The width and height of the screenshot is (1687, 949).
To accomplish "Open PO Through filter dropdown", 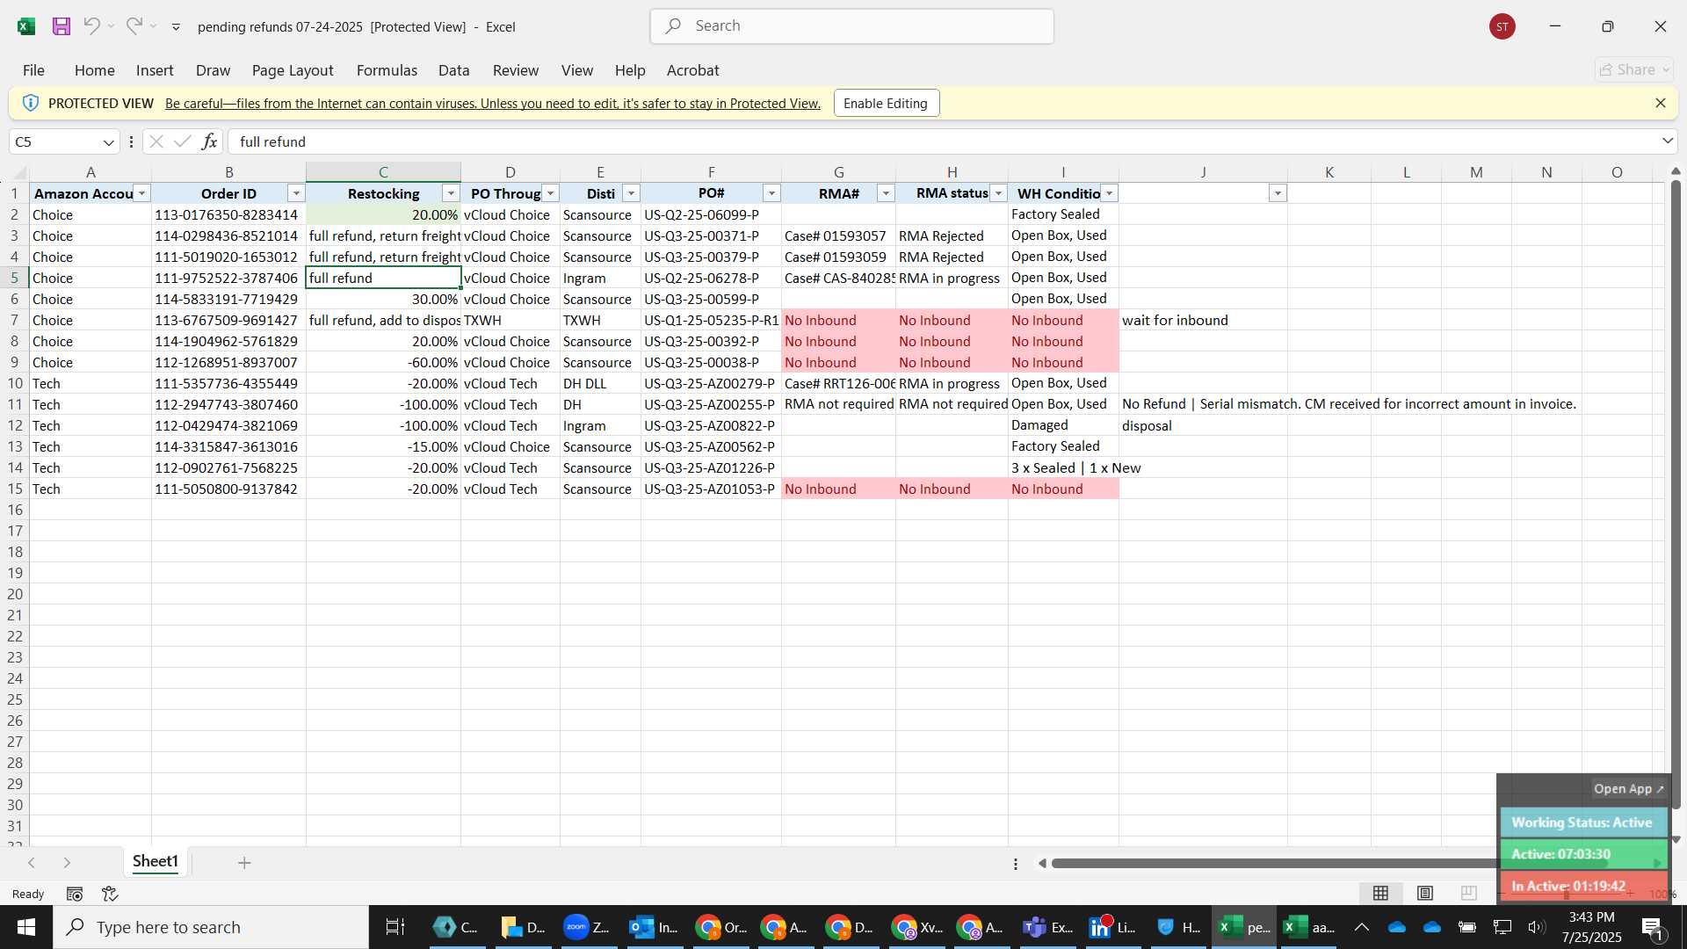I will pyautogui.click(x=551, y=193).
